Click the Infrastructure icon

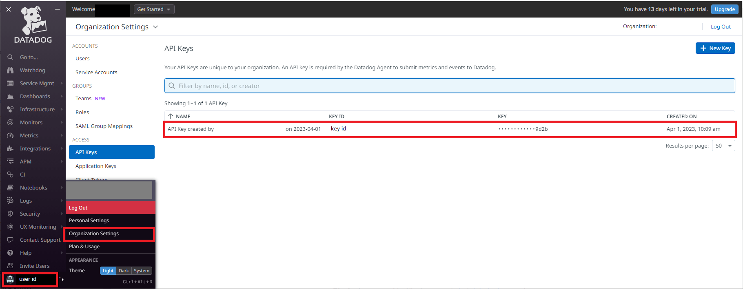[10, 109]
